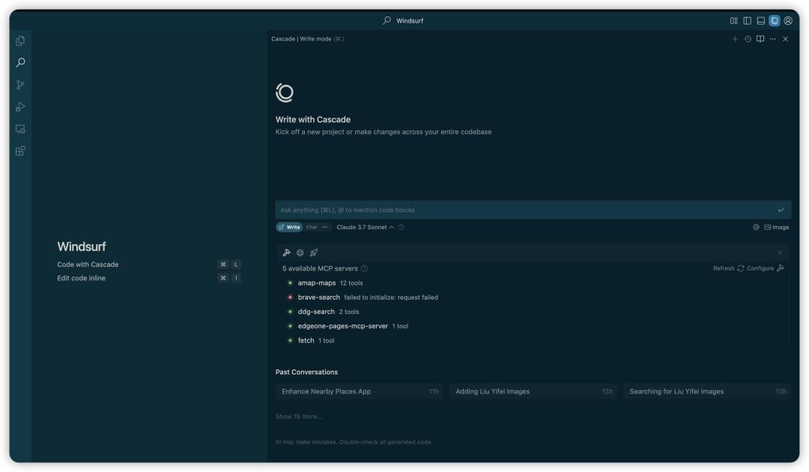809x472 pixels.
Task: Open the Windsurf account profile icon
Action: point(787,20)
